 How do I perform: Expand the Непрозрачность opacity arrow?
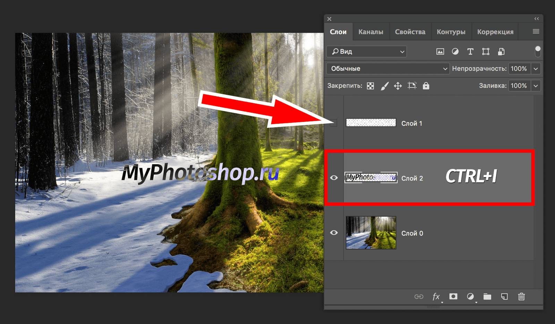pos(536,69)
